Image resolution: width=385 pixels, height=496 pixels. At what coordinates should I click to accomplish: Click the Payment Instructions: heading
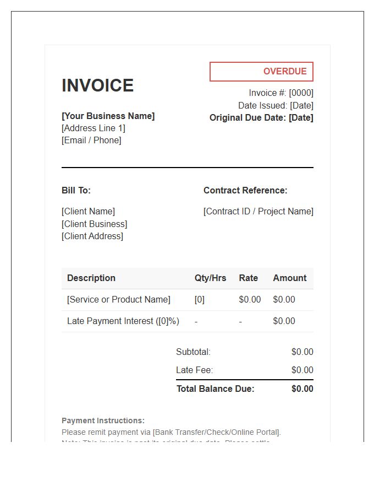pyautogui.click(x=103, y=420)
